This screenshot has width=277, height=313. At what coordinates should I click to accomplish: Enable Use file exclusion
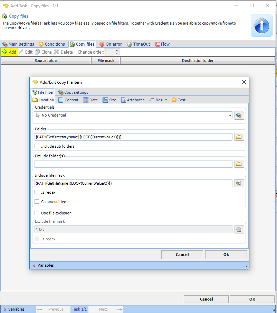point(37,213)
